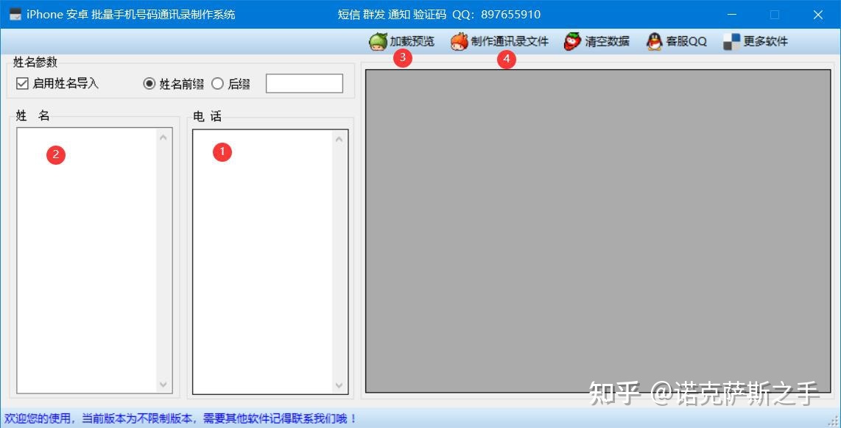Click the 电话 list scroll down arrow
This screenshot has height=428, width=841.
click(x=339, y=385)
